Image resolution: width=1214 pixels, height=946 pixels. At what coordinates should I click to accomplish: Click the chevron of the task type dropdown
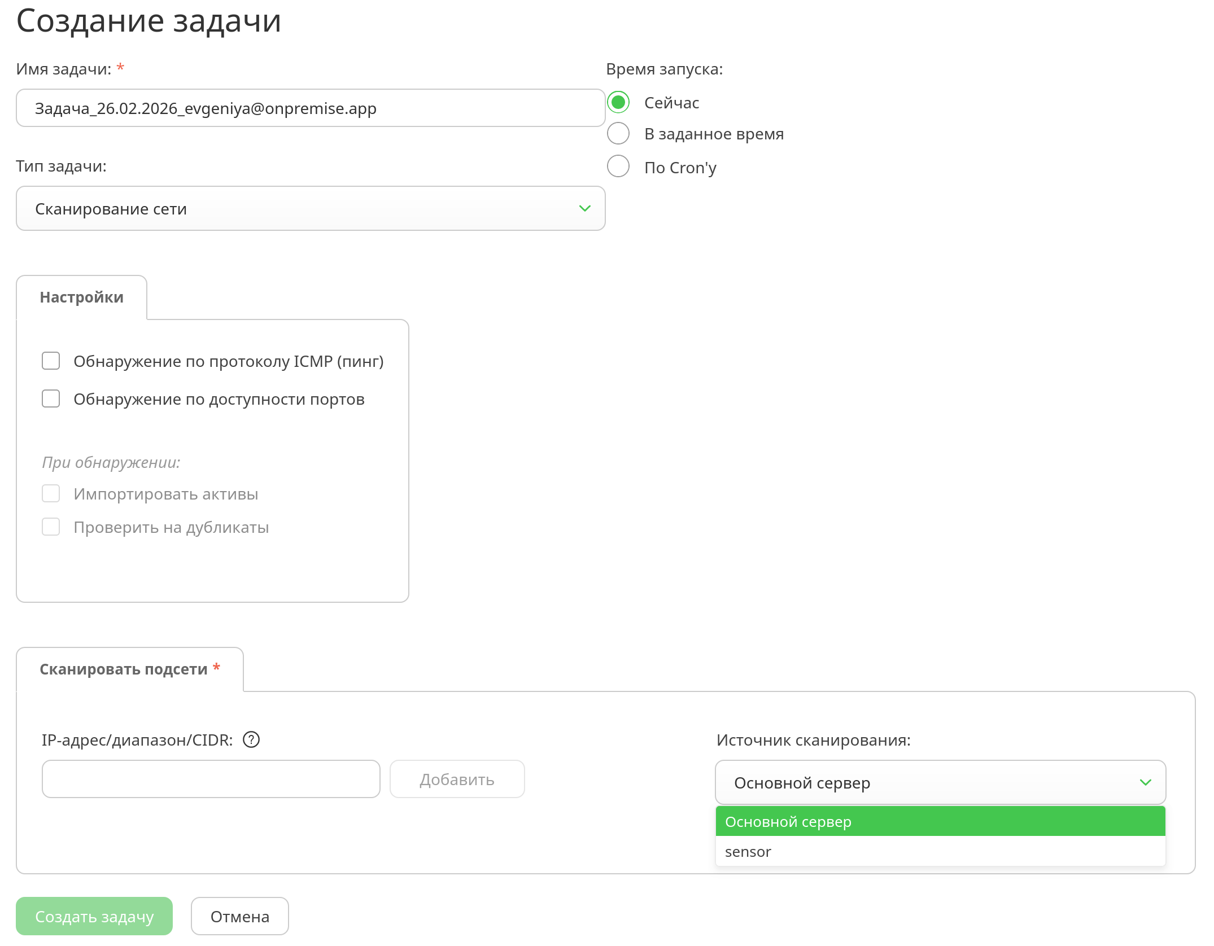pyautogui.click(x=584, y=208)
